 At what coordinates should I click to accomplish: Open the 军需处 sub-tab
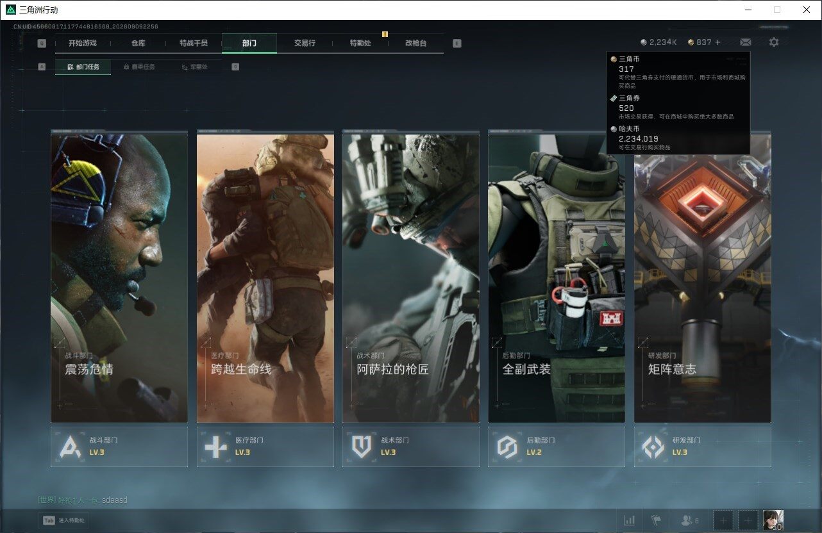(194, 67)
